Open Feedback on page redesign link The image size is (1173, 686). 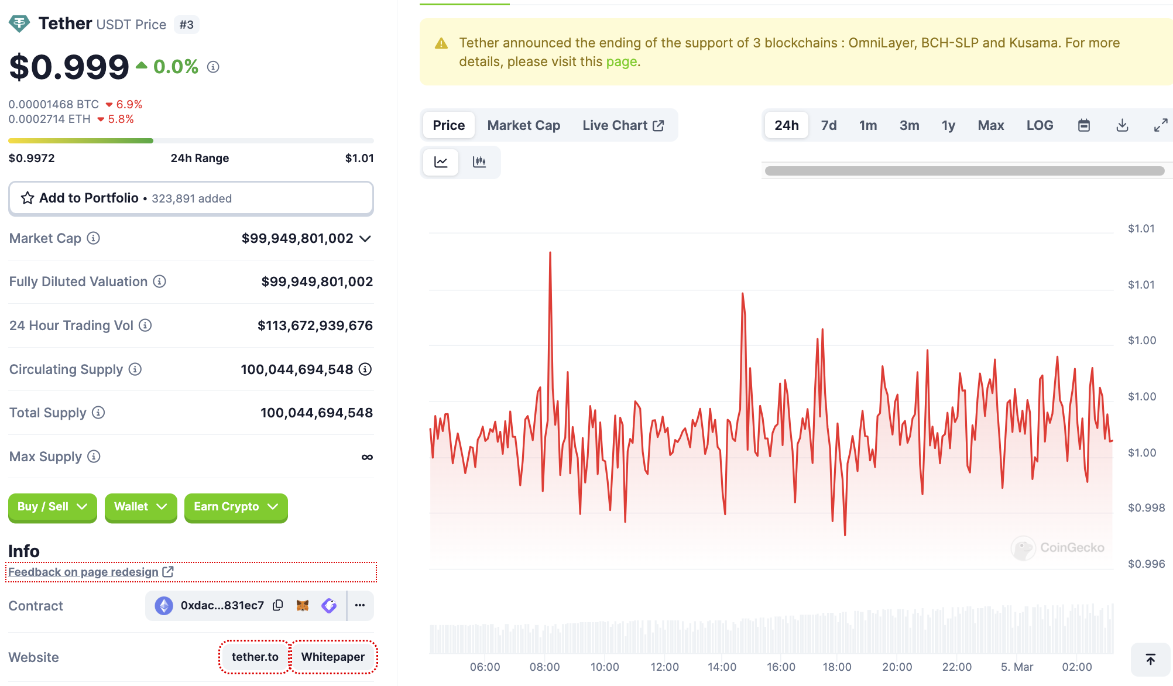point(91,572)
